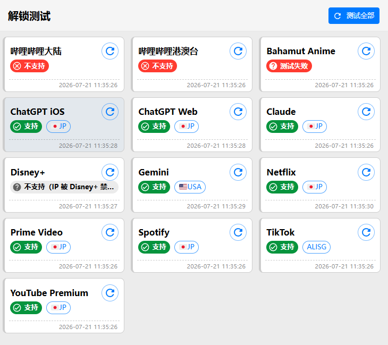Select the Prime Video title
Image resolution: width=388 pixels, height=345 pixels.
point(37,232)
